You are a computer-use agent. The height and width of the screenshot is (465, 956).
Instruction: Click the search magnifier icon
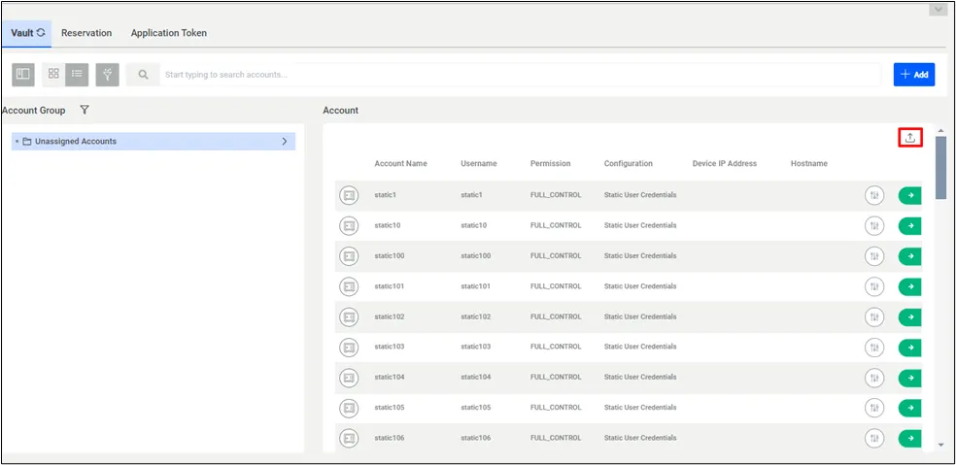[143, 75]
